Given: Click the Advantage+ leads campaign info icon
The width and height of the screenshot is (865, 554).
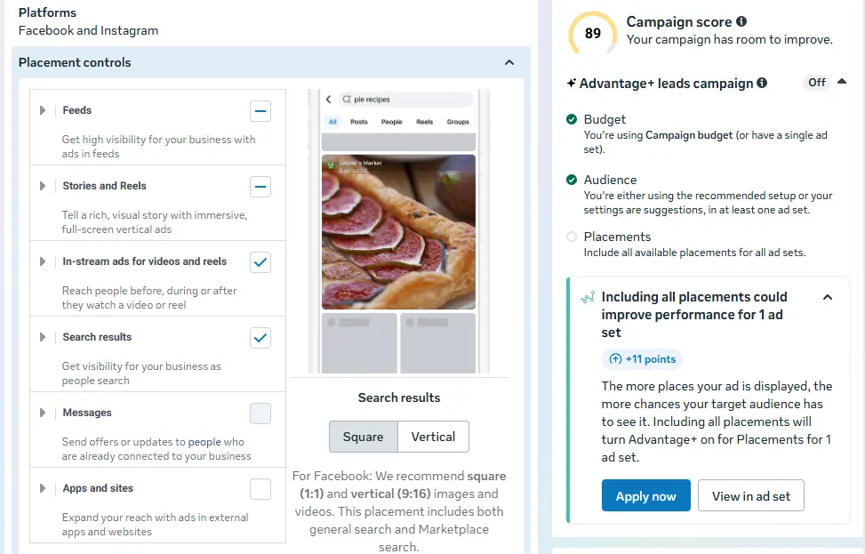Looking at the screenshot, I should pyautogui.click(x=762, y=83).
